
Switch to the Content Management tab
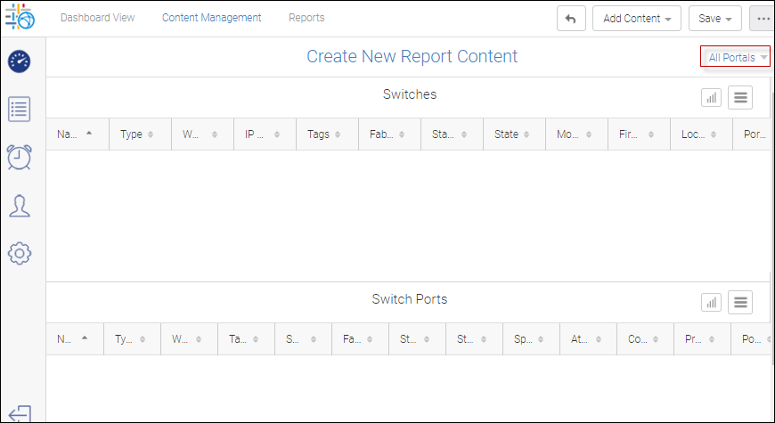tap(211, 18)
